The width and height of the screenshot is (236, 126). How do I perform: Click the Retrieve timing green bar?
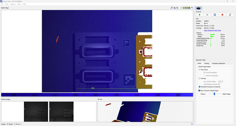click(212, 35)
